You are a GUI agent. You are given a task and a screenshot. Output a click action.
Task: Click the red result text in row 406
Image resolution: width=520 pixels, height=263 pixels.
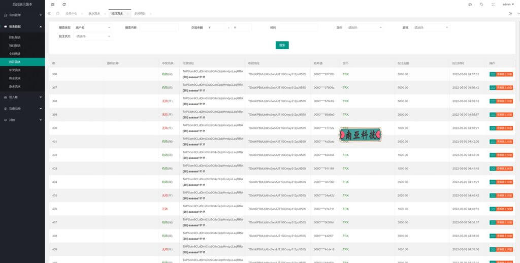click(x=165, y=209)
